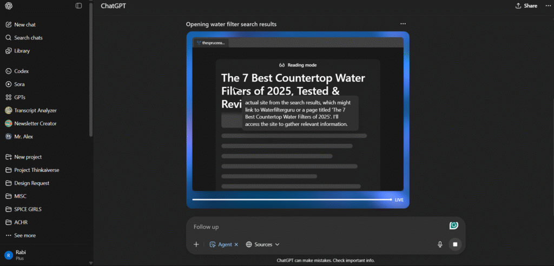Open the Design Request project
The height and width of the screenshot is (266, 554).
pyautogui.click(x=32, y=183)
